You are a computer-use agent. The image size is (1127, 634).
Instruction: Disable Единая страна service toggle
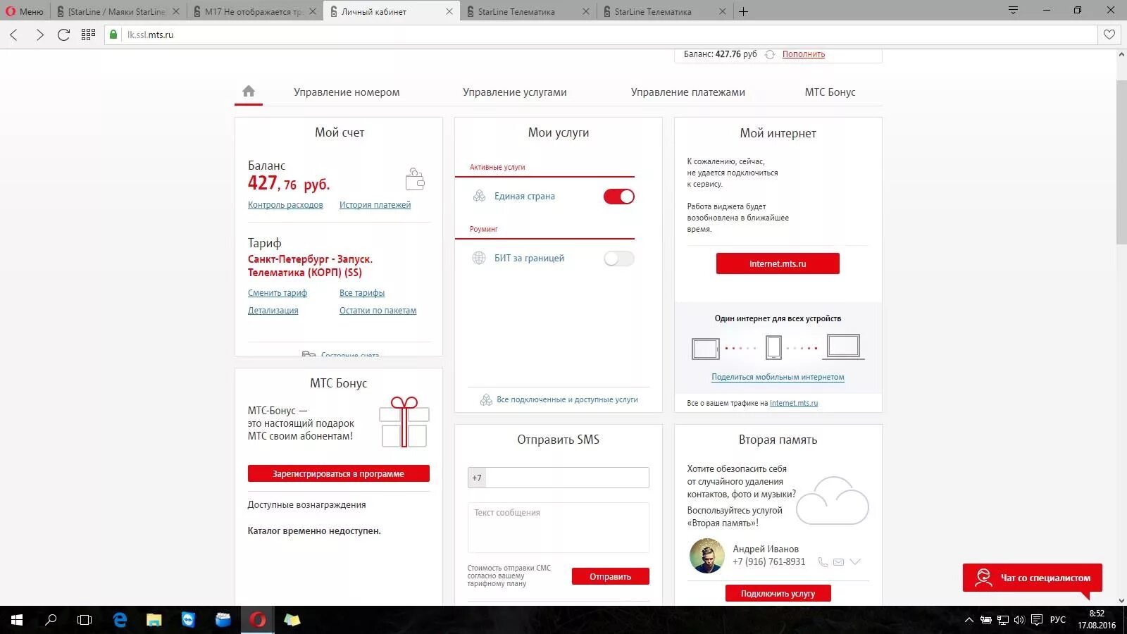coord(618,197)
